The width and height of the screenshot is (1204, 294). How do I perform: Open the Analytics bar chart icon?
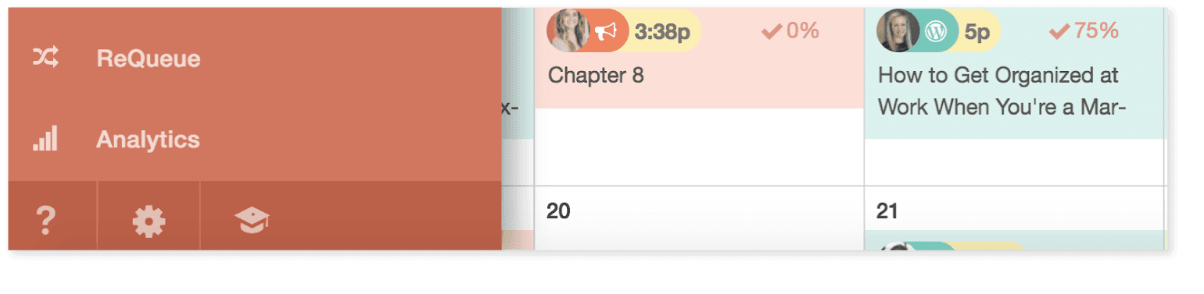click(45, 140)
